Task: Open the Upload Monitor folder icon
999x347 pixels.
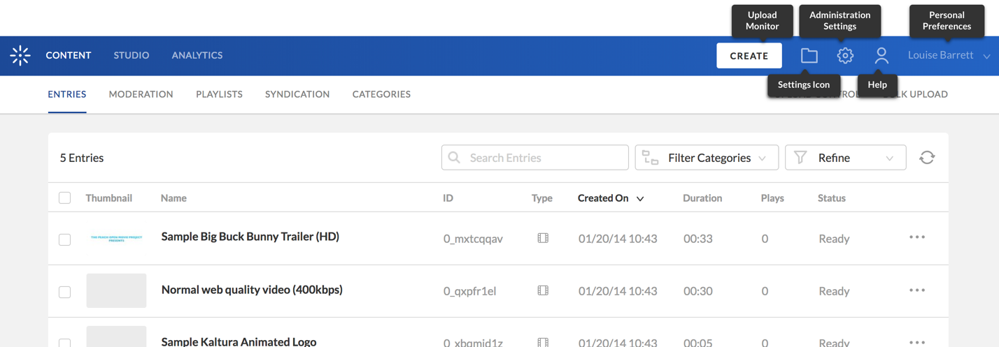Action: pos(809,56)
